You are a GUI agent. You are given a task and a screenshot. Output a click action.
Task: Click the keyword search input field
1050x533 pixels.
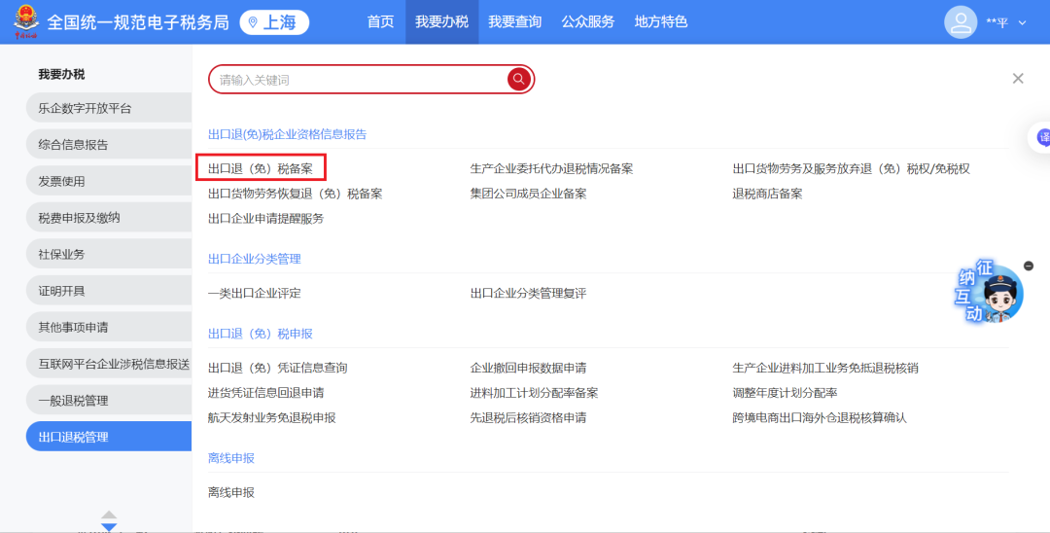click(360, 80)
